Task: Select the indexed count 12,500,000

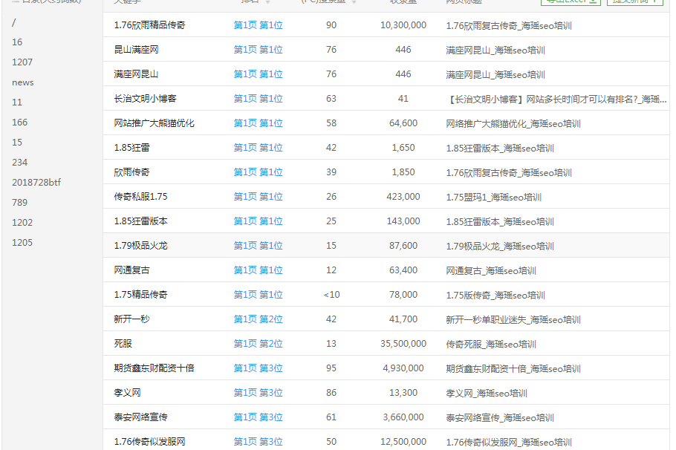Action: point(403,441)
